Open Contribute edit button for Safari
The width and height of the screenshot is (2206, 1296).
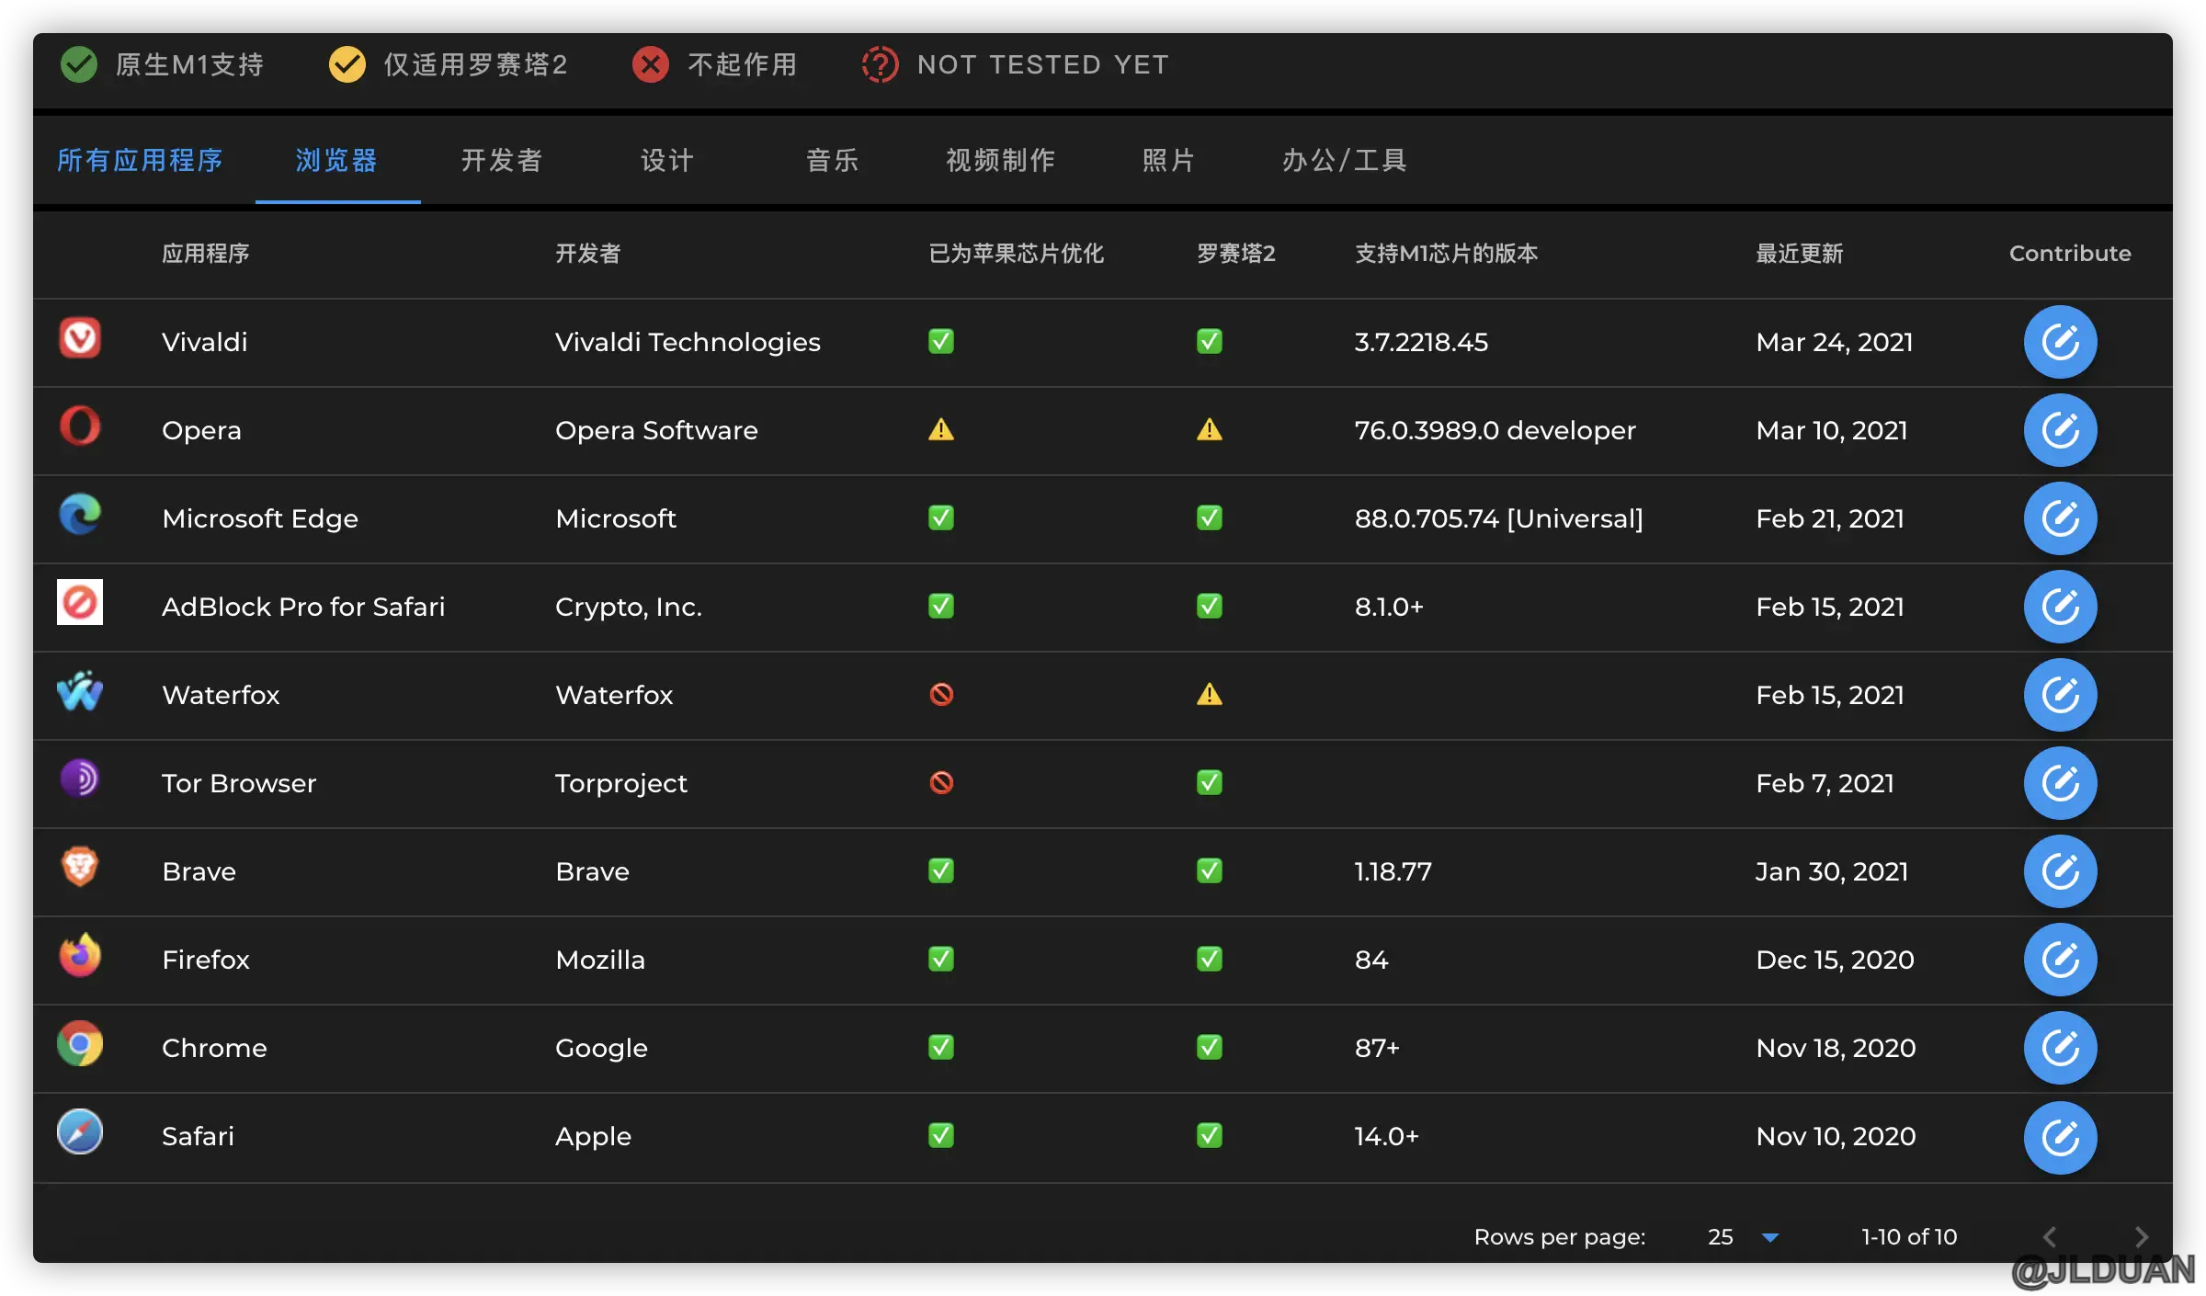click(2060, 1138)
